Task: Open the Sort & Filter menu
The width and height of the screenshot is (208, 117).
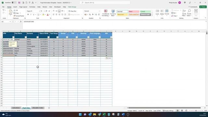Action: point(184,13)
